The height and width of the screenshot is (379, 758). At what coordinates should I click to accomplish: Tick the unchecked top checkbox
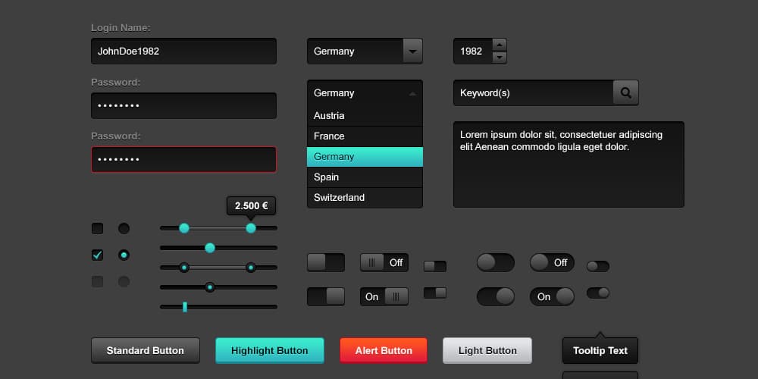(98, 229)
